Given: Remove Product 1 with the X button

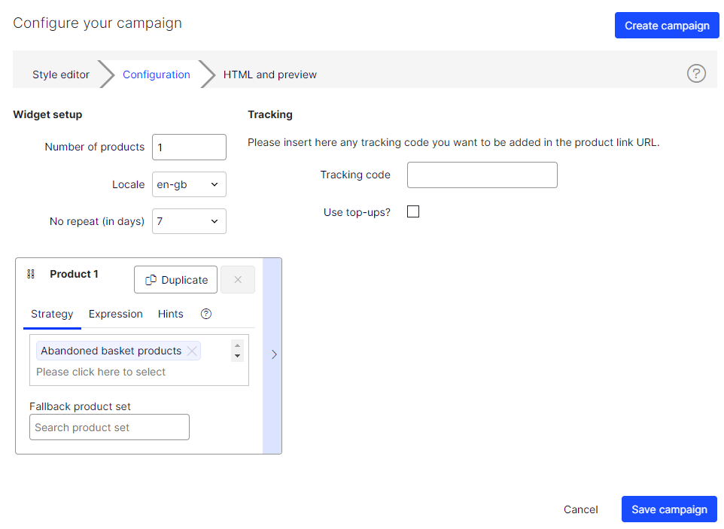Looking at the screenshot, I should point(238,280).
